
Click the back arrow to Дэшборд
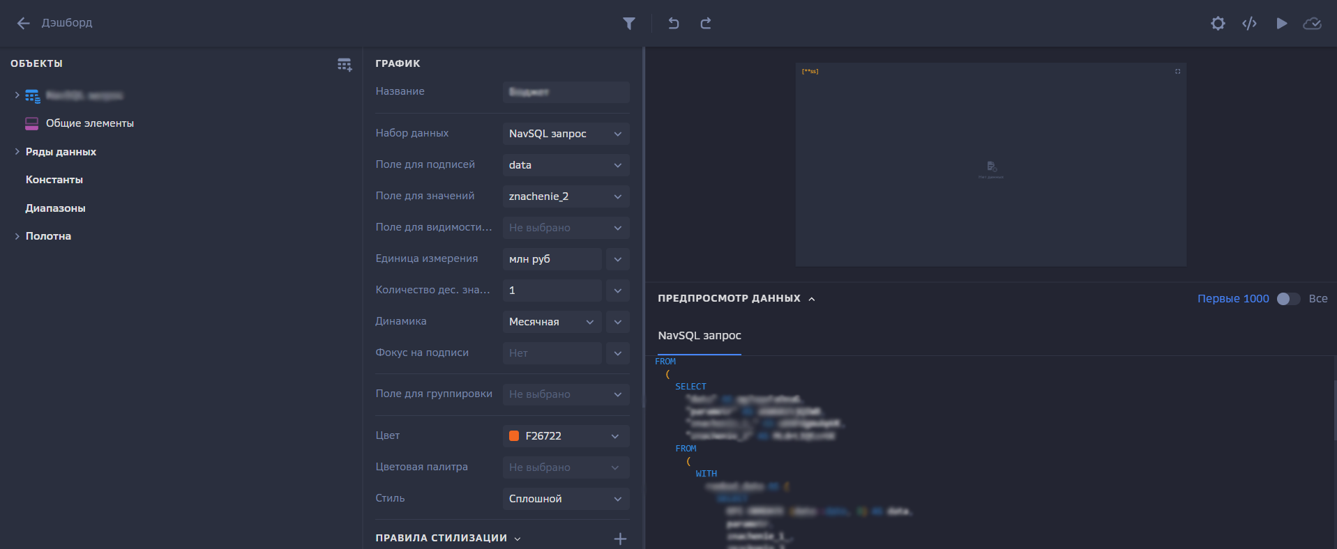(x=24, y=23)
